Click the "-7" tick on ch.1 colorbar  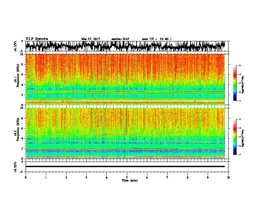coord(239,101)
